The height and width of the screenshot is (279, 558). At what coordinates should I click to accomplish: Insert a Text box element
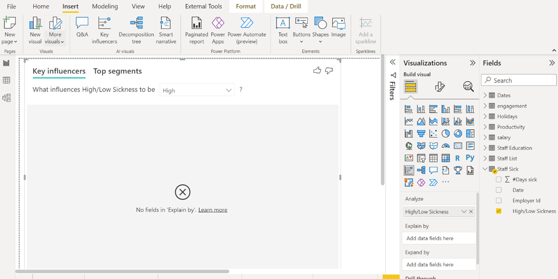(x=283, y=30)
